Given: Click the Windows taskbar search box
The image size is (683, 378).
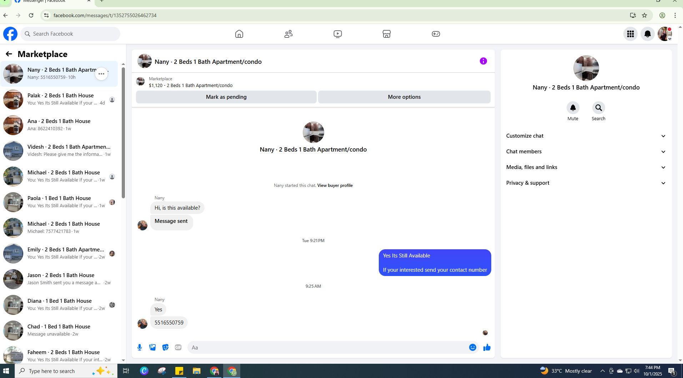Looking at the screenshot, I should point(66,371).
